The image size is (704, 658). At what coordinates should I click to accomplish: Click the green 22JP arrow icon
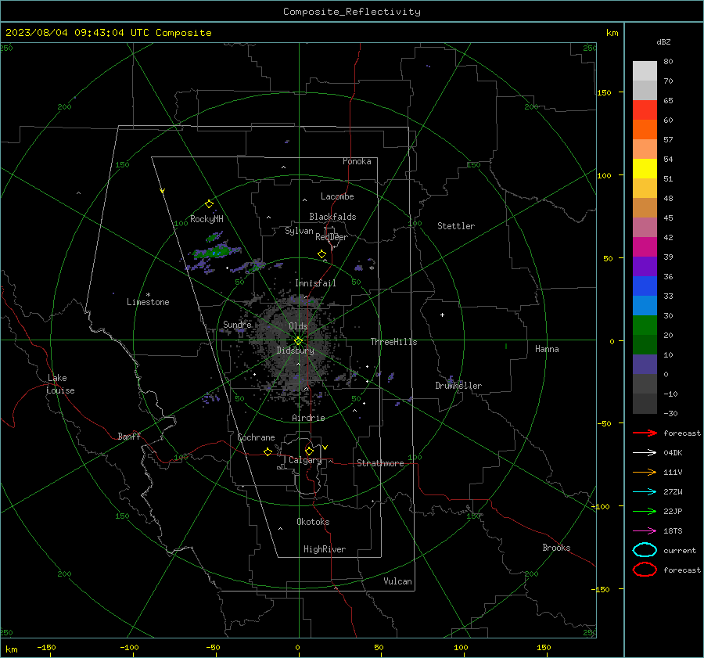click(x=645, y=511)
